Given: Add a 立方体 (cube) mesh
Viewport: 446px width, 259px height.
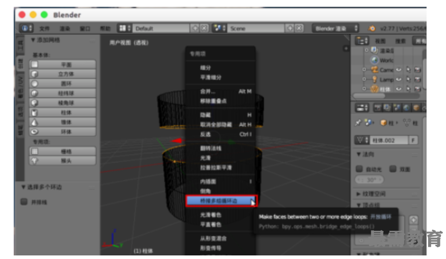Looking at the screenshot, I should pyautogui.click(x=62, y=74).
